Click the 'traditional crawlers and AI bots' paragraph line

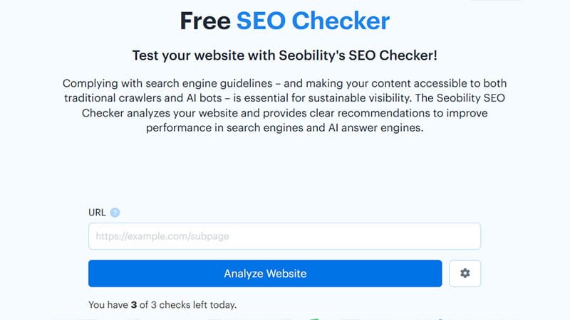tap(284, 98)
